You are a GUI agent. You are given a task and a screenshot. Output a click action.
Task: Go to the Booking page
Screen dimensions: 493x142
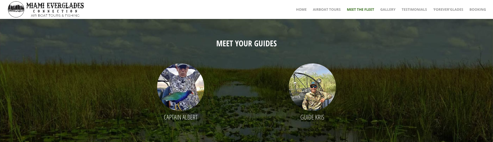478,9
